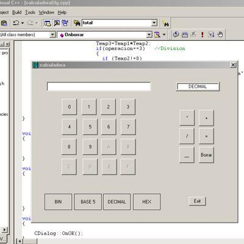Click the Search binoculars icon next to the total field
The height and width of the screenshot is (244, 244).
165,23
